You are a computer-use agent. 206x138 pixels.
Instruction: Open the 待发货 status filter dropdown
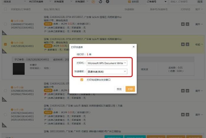pyautogui.click(x=15, y=1)
